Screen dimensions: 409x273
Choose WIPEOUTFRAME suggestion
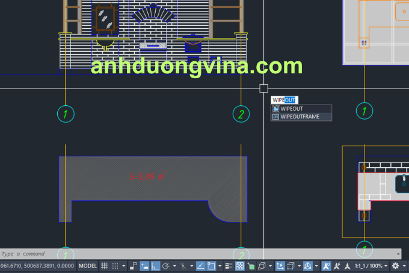click(x=300, y=117)
